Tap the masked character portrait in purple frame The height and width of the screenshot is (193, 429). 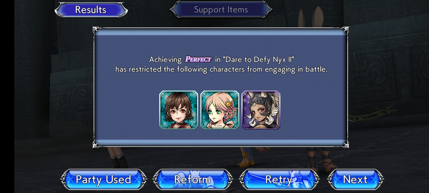(261, 110)
